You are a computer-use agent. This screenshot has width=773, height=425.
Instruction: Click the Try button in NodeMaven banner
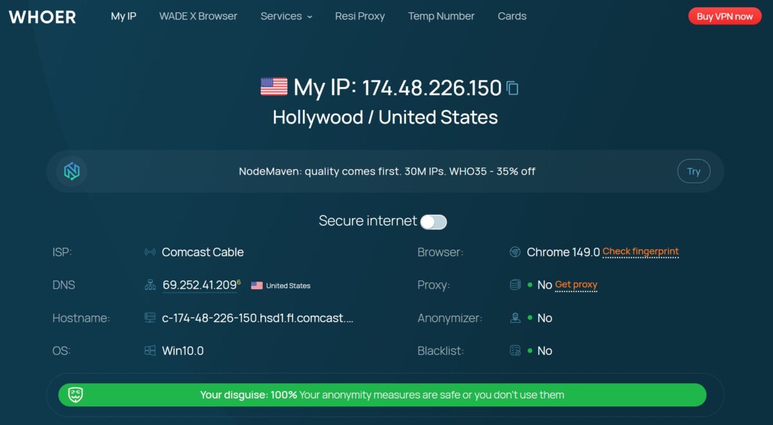pyautogui.click(x=694, y=172)
